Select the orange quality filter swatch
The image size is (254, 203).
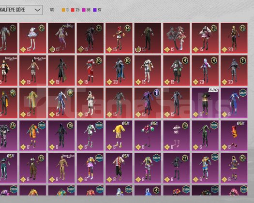tap(63, 10)
